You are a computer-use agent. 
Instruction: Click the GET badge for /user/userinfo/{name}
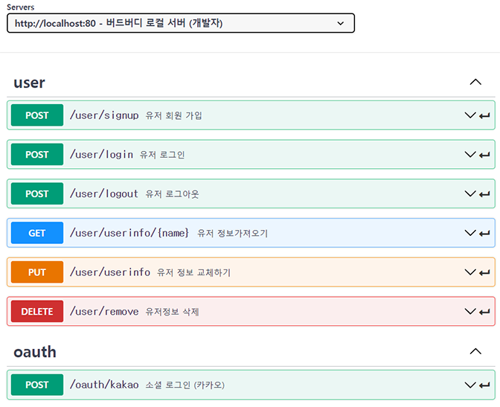tap(37, 233)
